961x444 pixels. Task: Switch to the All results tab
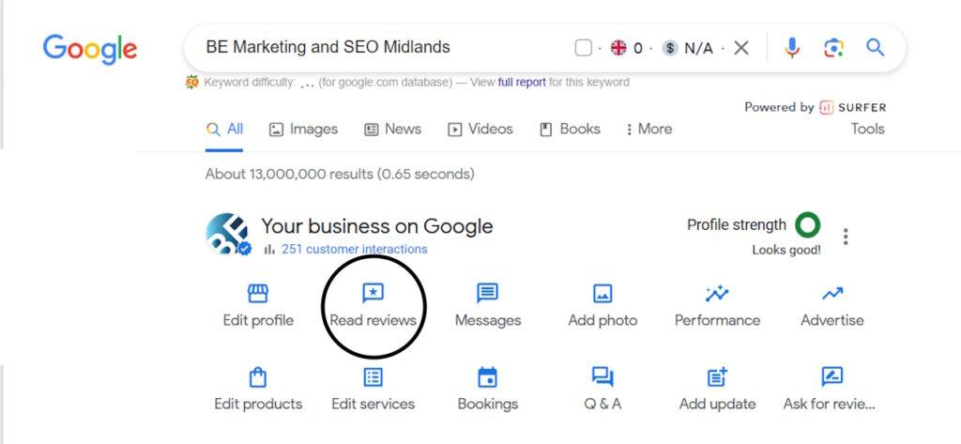pos(224,130)
